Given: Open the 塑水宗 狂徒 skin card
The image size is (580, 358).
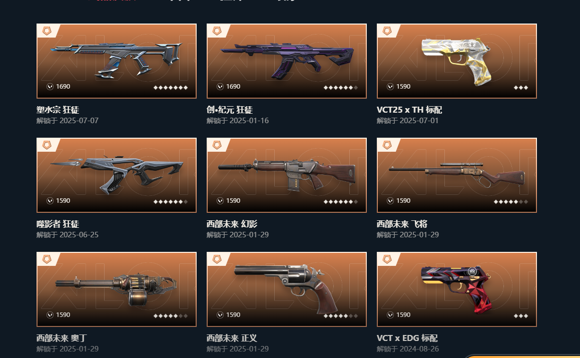Looking at the screenshot, I should point(117,61).
